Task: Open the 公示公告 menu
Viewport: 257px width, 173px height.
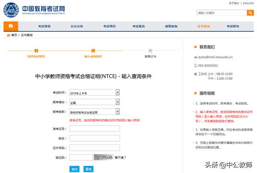Action: click(77, 26)
